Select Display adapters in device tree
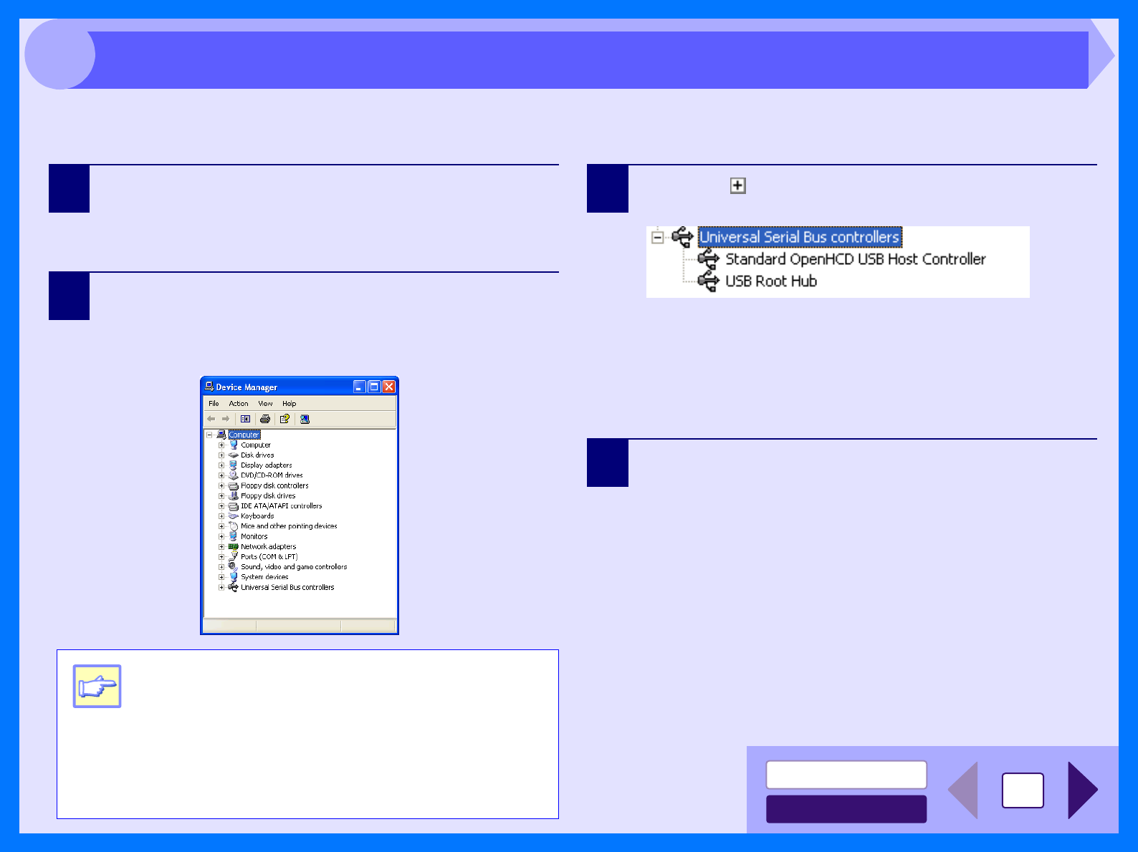1138x852 pixels. pyautogui.click(x=266, y=465)
